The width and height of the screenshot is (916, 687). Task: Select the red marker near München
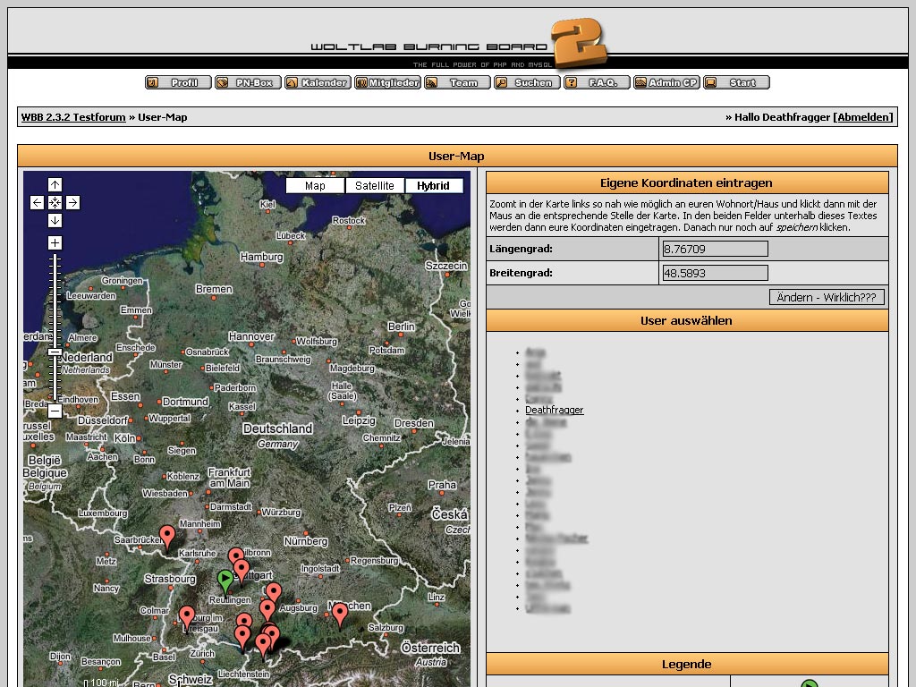click(x=339, y=615)
